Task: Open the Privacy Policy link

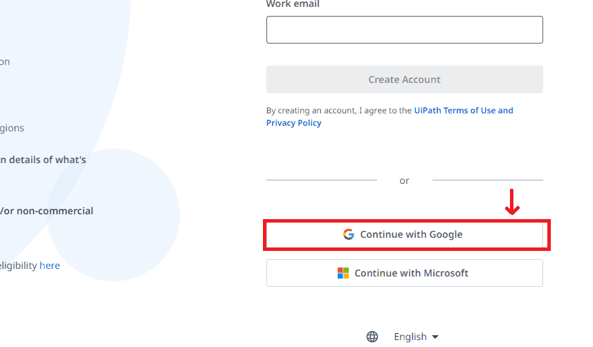Action: click(293, 123)
